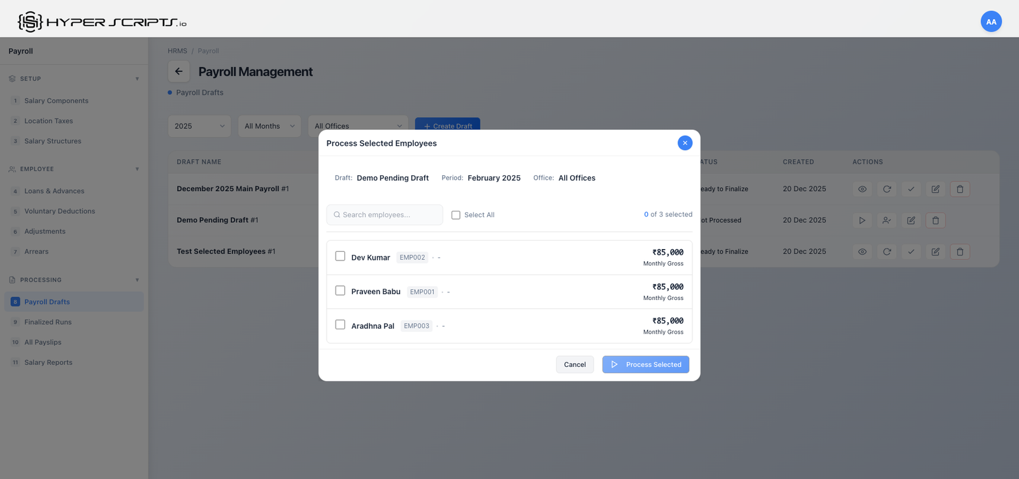Open the All Months dropdown
The width and height of the screenshot is (1019, 479).
click(x=269, y=126)
